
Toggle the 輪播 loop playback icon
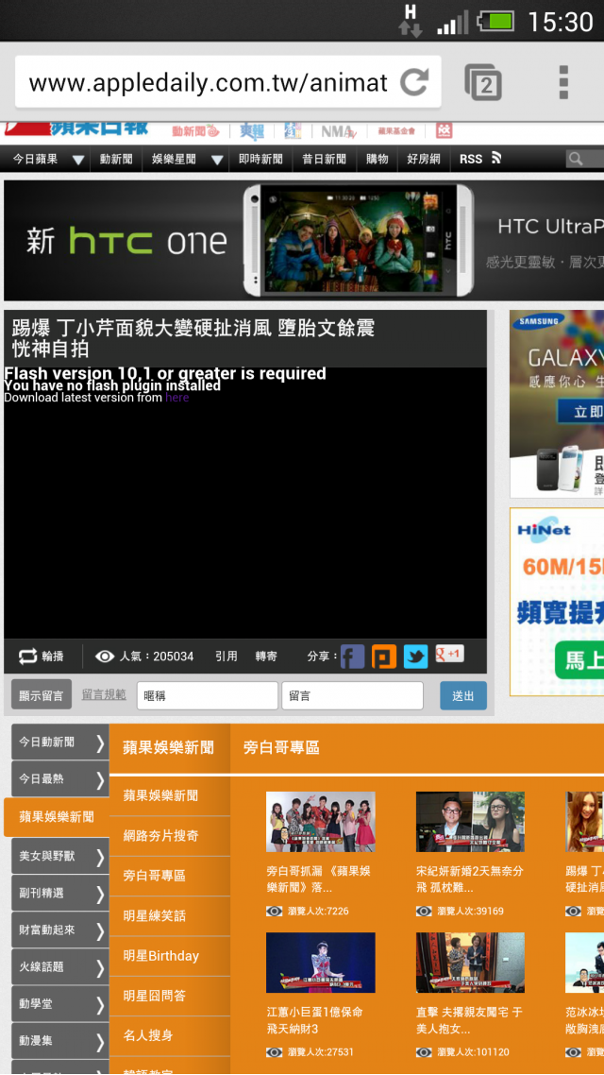pos(27,657)
